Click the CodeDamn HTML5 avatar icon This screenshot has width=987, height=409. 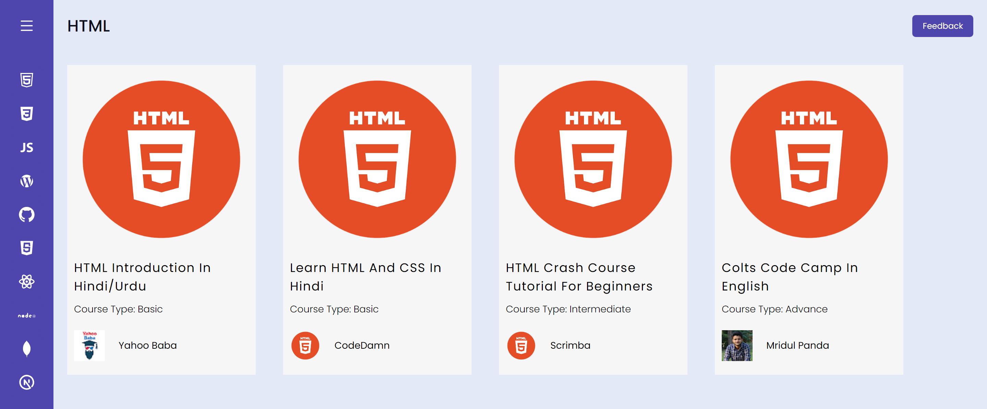point(305,345)
